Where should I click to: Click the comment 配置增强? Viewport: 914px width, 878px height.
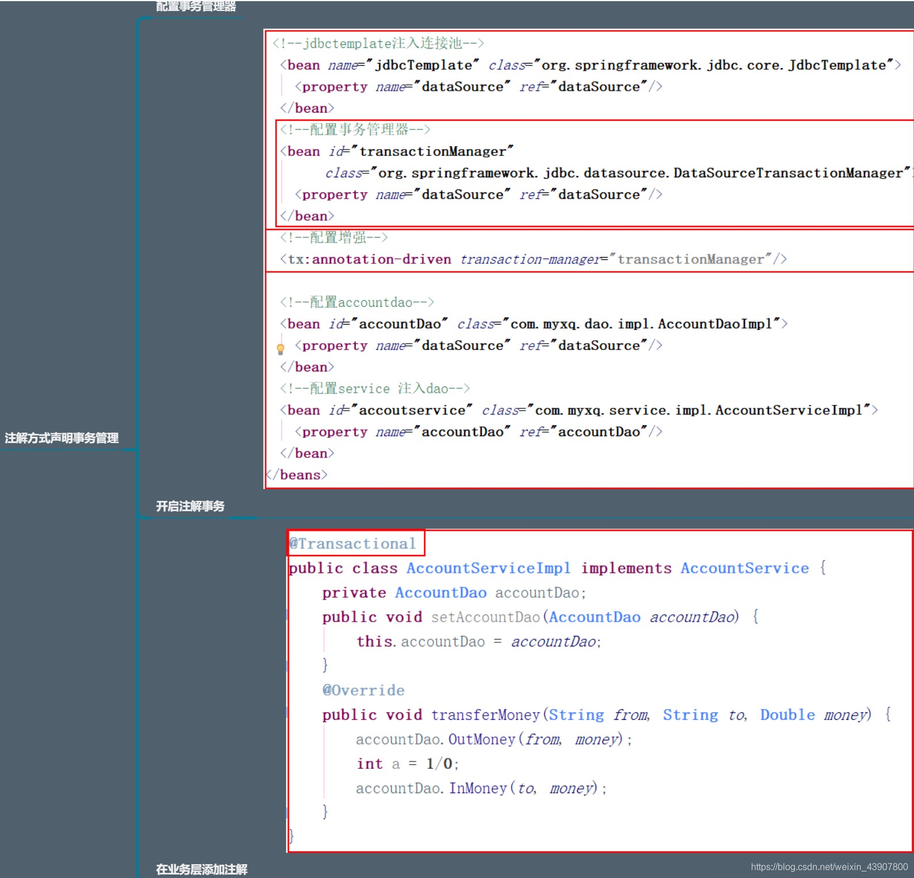(333, 237)
